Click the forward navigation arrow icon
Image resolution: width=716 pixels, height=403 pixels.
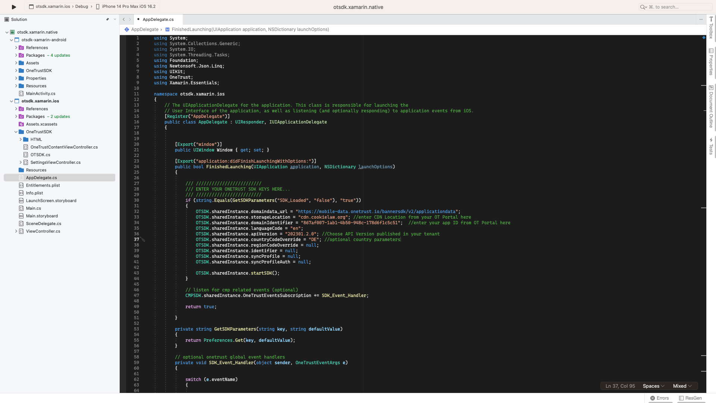[x=130, y=19]
